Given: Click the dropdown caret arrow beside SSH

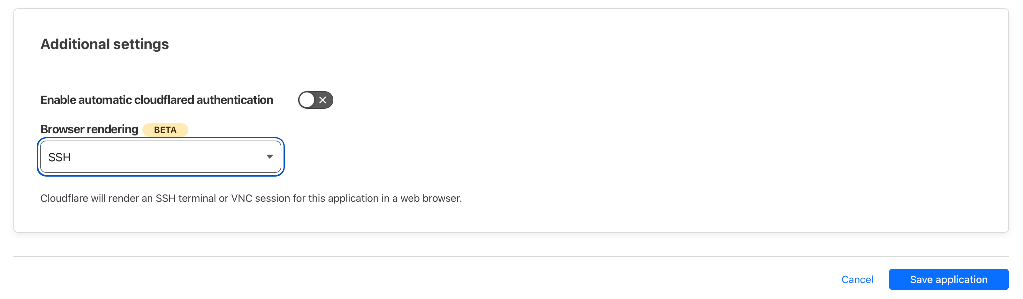Looking at the screenshot, I should (270, 157).
